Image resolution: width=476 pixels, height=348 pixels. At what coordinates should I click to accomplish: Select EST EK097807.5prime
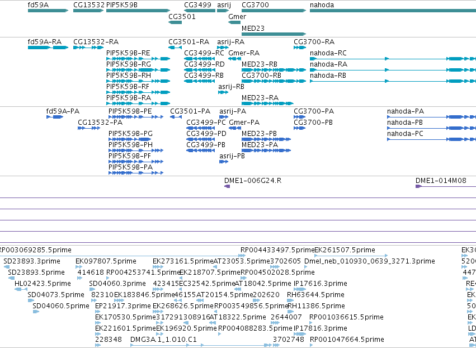pos(79,267)
